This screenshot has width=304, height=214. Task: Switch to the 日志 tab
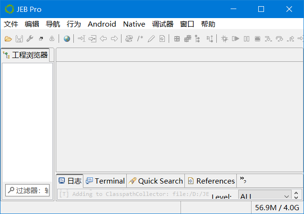(70, 181)
